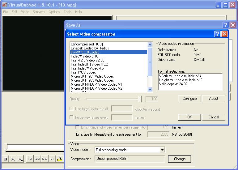Open the Options menu
This screenshot has height=170, width=238.
(54, 12)
